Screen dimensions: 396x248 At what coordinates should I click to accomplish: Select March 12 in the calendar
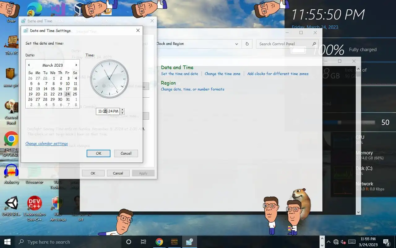pos(30,89)
